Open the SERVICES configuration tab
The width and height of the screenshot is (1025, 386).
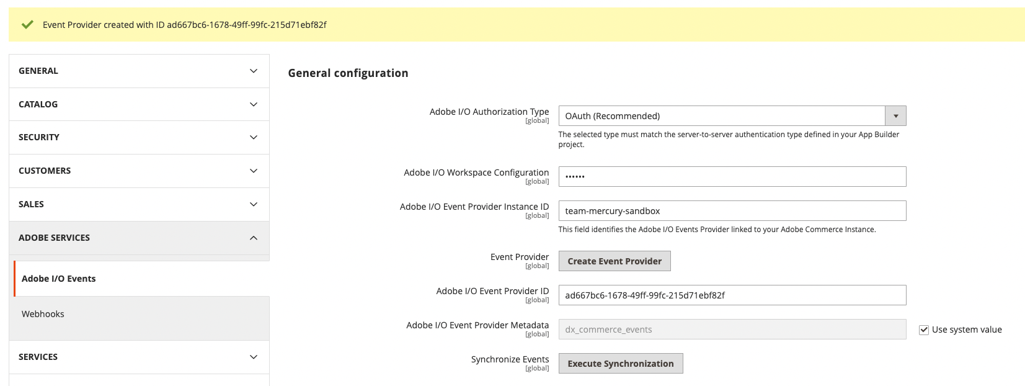[x=140, y=357]
